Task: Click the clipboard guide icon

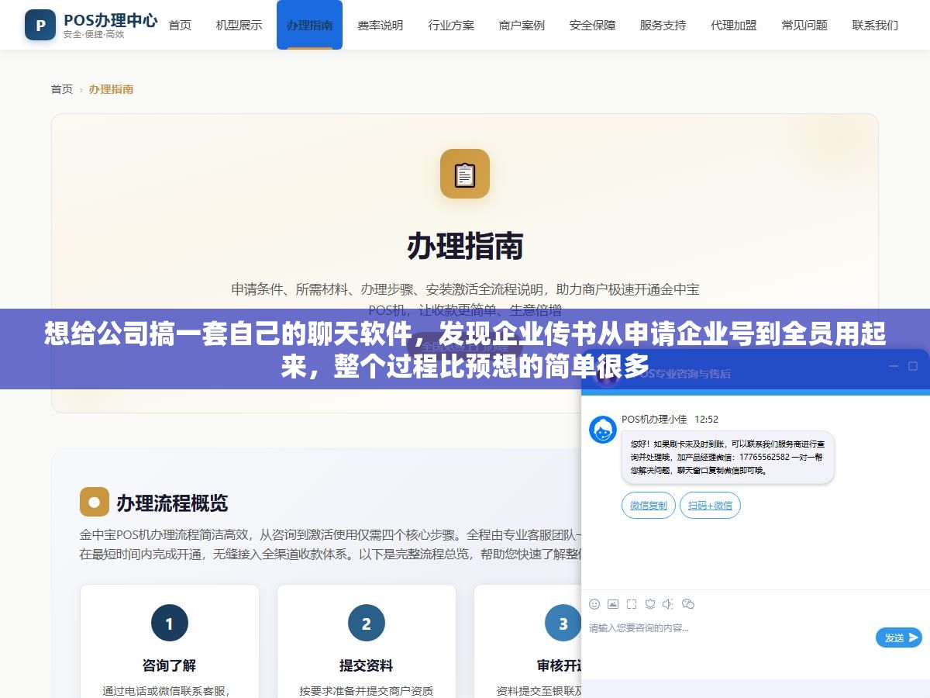Action: [465, 174]
